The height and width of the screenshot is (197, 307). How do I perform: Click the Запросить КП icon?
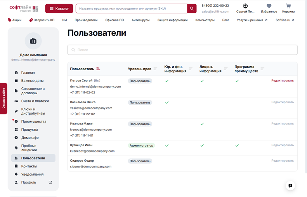pyautogui.click(x=31, y=20)
